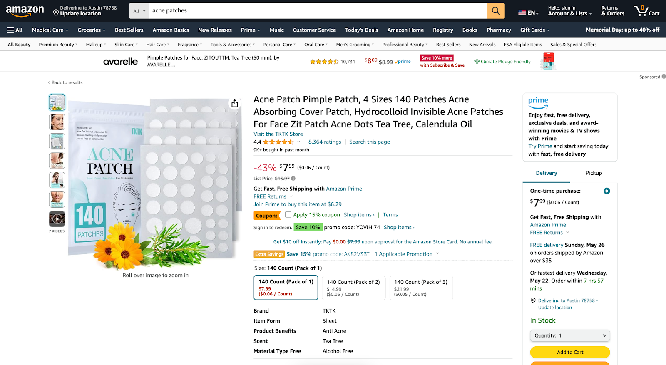This screenshot has width=666, height=365.
Task: Click the search magnifying glass icon
Action: 495,11
